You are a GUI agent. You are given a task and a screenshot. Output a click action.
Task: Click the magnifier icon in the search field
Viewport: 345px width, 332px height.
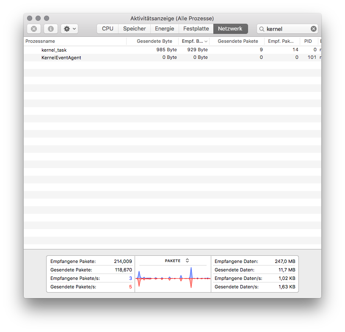[262, 28]
